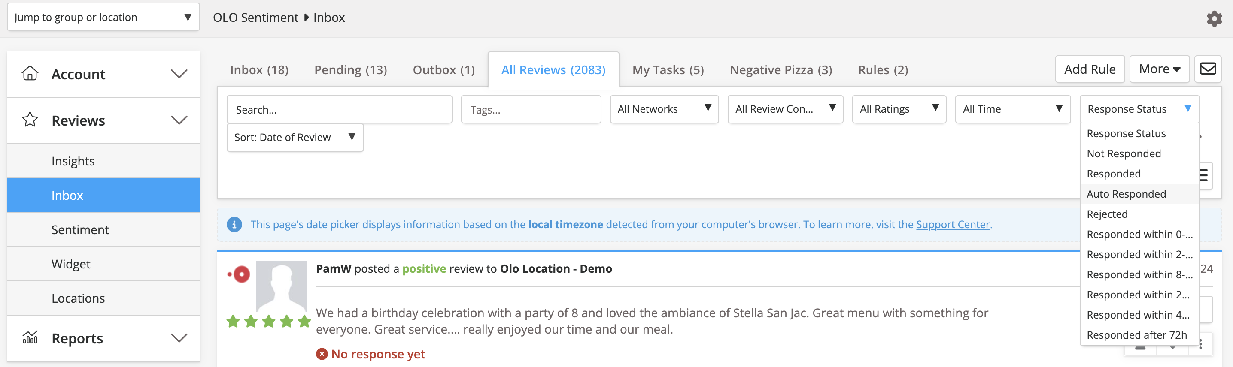
Task: Expand the Account section chevron
Action: point(179,74)
